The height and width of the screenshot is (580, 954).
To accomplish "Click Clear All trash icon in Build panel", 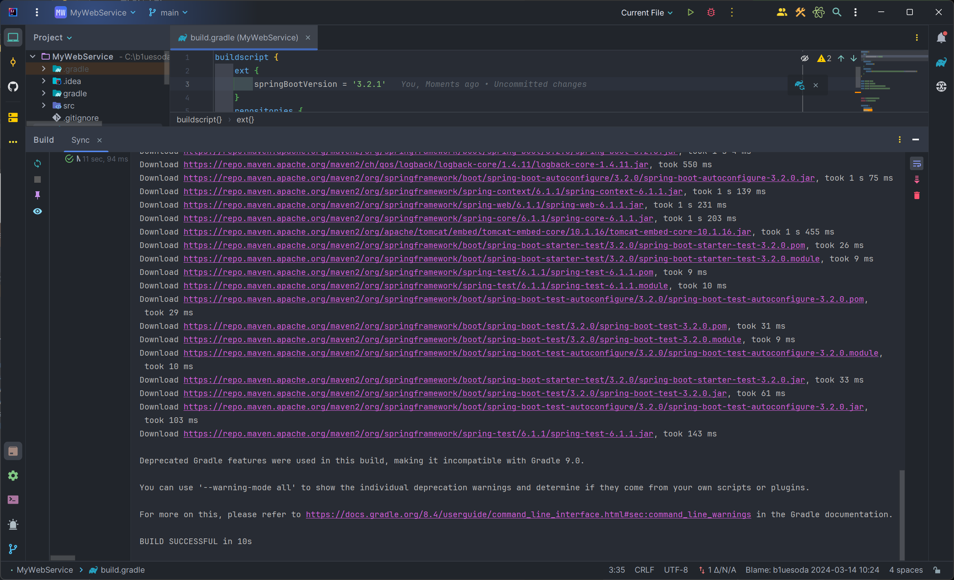I will (917, 195).
